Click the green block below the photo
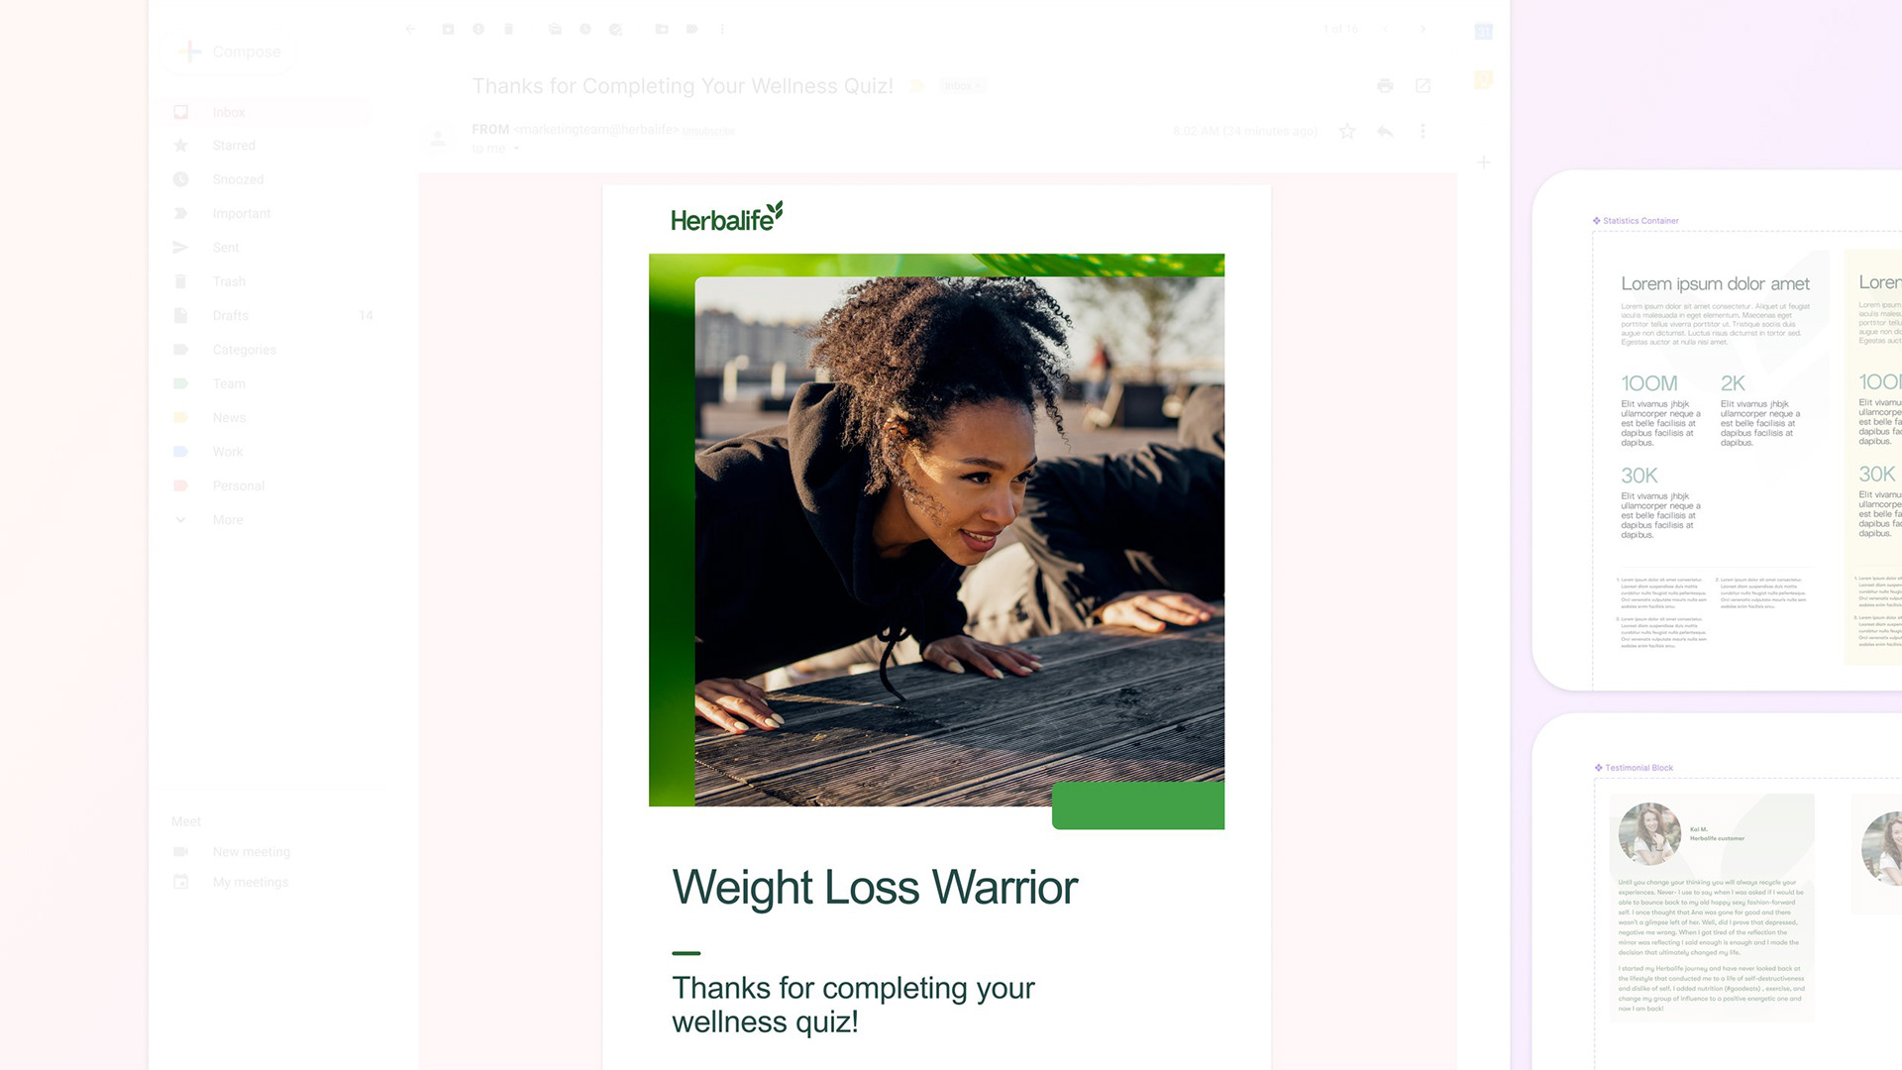Image resolution: width=1902 pixels, height=1070 pixels. click(1138, 805)
